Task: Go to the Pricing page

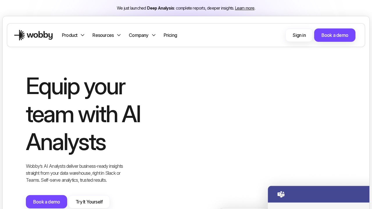Action: [170, 35]
